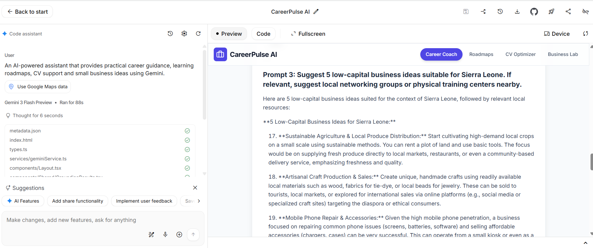This screenshot has width=593, height=248.
Task: Open the Device selector
Action: [x=557, y=34]
